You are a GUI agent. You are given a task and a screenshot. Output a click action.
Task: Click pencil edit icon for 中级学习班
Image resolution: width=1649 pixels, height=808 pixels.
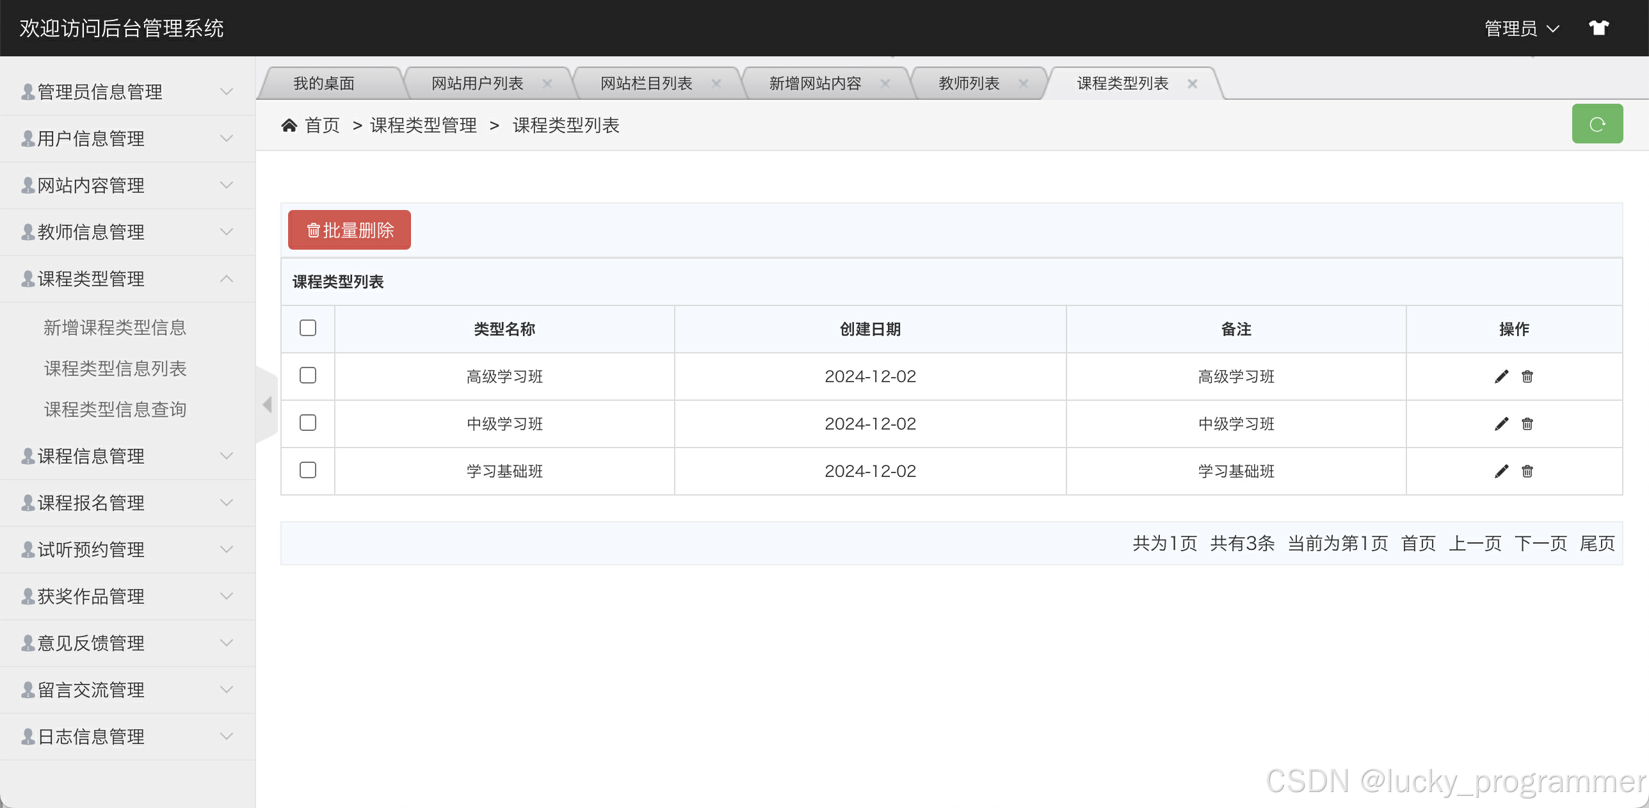click(x=1501, y=424)
